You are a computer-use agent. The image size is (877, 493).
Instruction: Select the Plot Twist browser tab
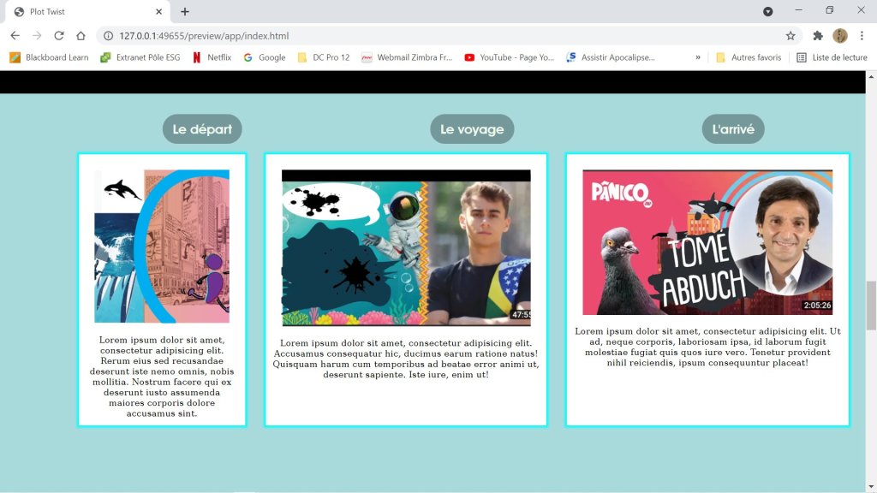[x=81, y=12]
